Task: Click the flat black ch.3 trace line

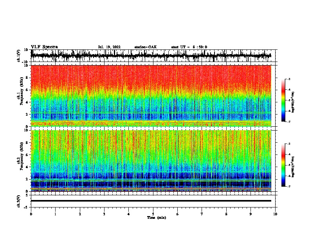Action: 151,201
